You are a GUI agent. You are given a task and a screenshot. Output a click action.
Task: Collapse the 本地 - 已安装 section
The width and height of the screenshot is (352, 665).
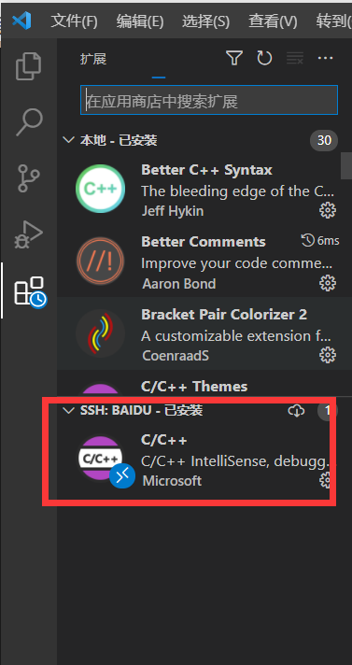coord(68,140)
